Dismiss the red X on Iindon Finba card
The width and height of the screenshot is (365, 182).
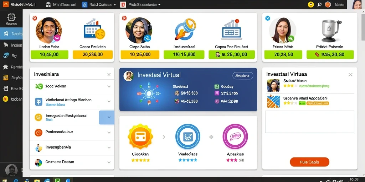click(35, 18)
